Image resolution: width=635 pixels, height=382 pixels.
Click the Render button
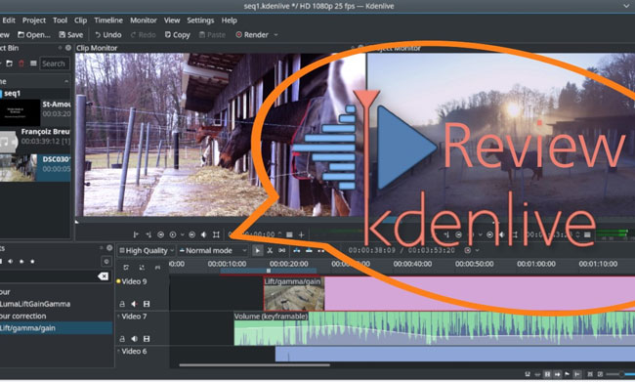click(x=252, y=35)
